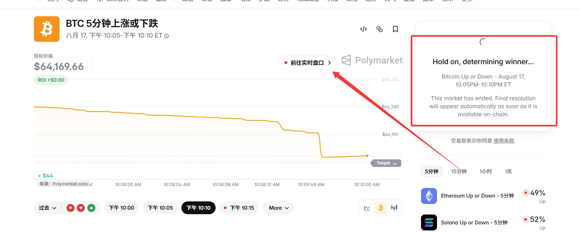
Task: Switch to the 15分钟 tab
Action: (x=459, y=171)
